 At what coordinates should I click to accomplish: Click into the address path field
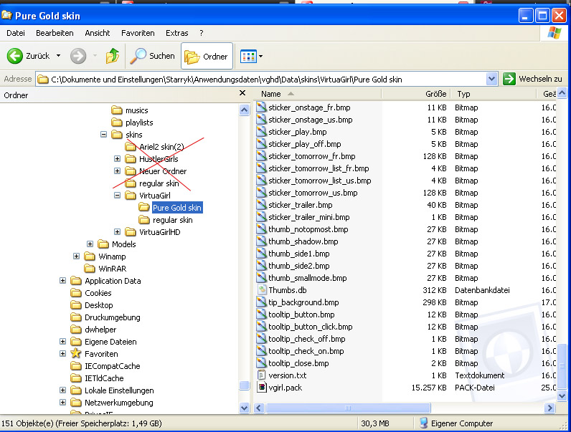[x=261, y=80]
